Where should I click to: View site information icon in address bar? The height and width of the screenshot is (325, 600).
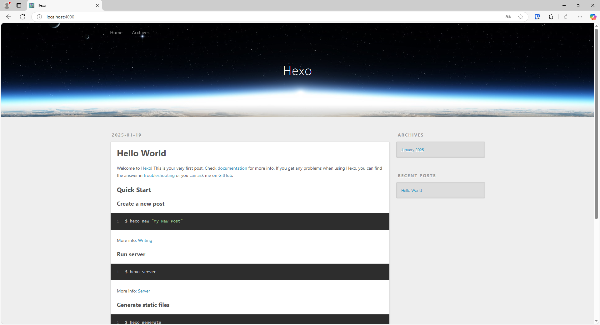[39, 17]
